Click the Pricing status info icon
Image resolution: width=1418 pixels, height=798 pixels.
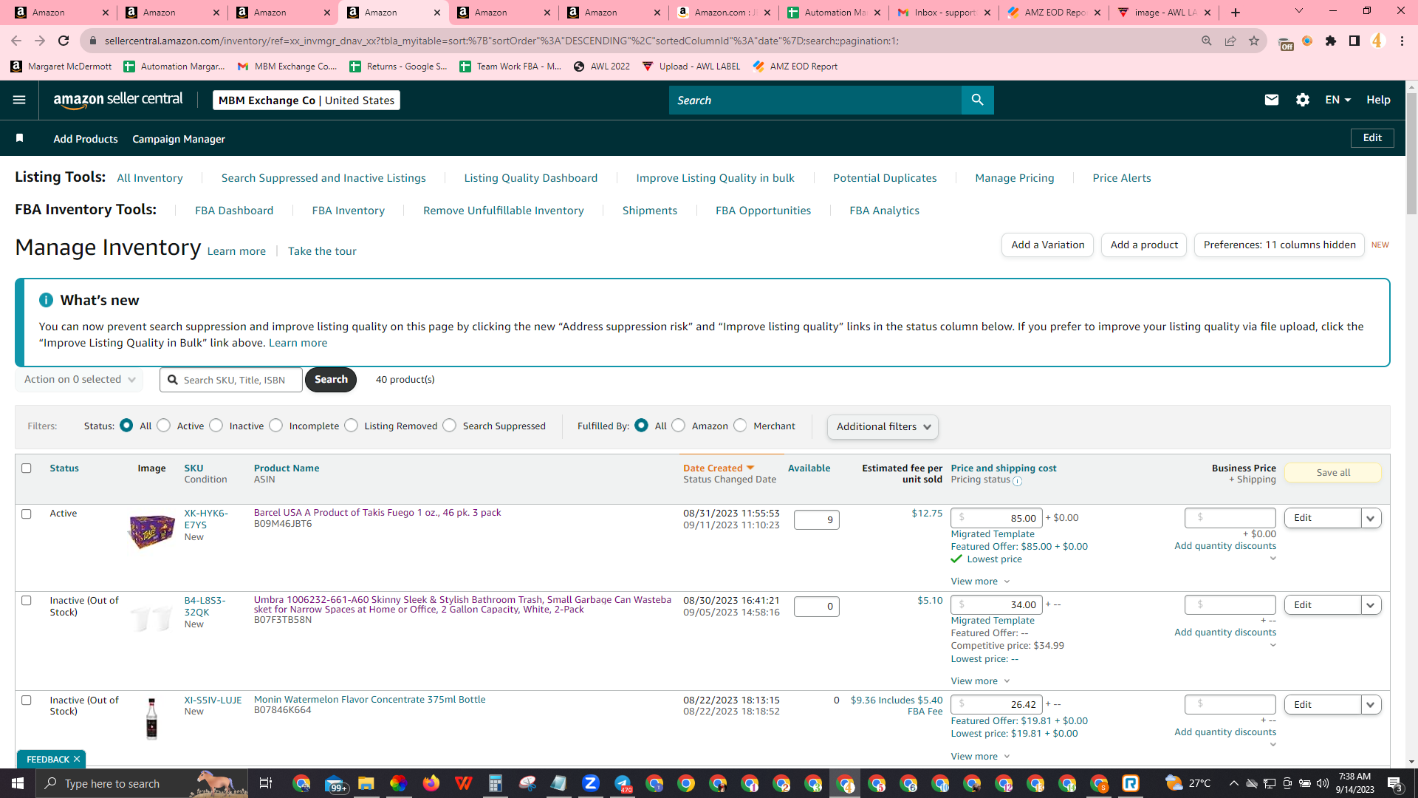click(x=1018, y=481)
